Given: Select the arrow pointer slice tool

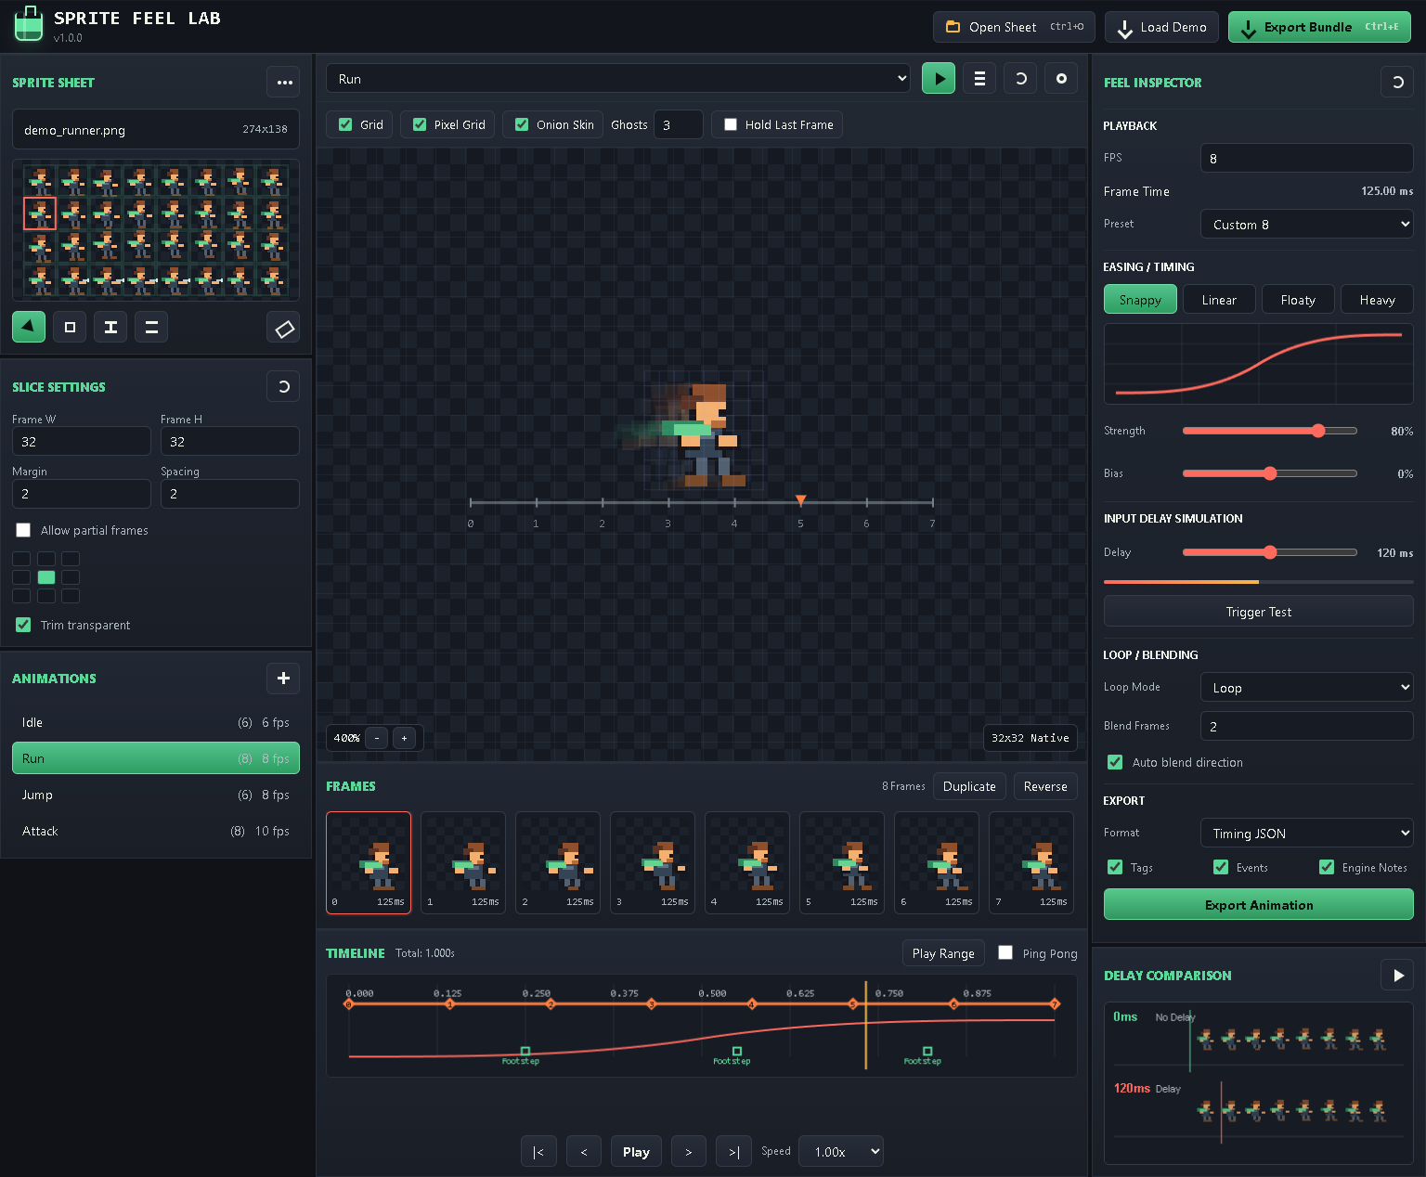Looking at the screenshot, I should pyautogui.click(x=29, y=327).
